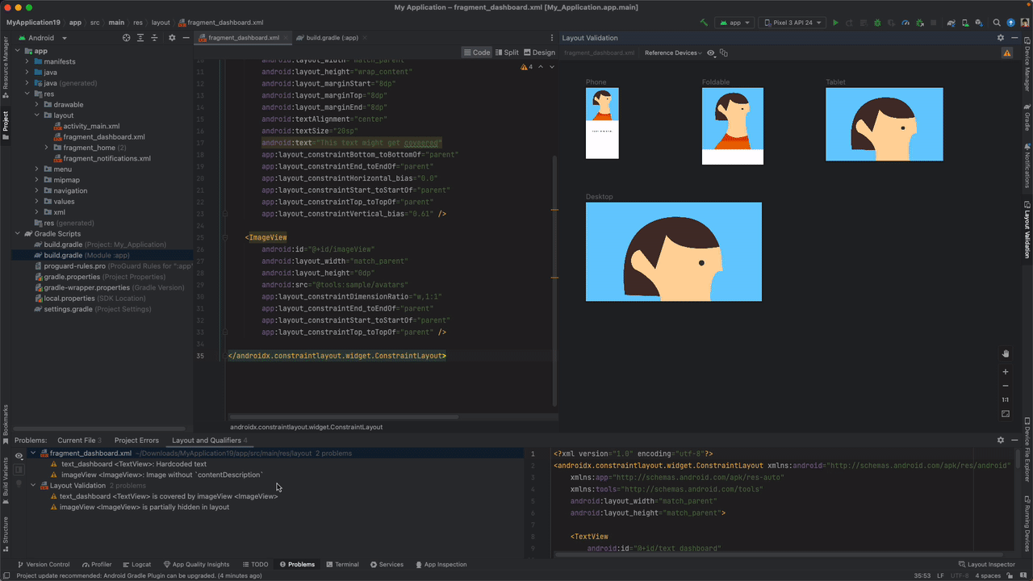Screen dimensions: 1033x581
Task: Collapse the Gradle Scripts node
Action: [x=17, y=234]
